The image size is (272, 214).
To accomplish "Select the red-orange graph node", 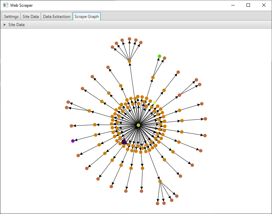I will tap(179, 95).
